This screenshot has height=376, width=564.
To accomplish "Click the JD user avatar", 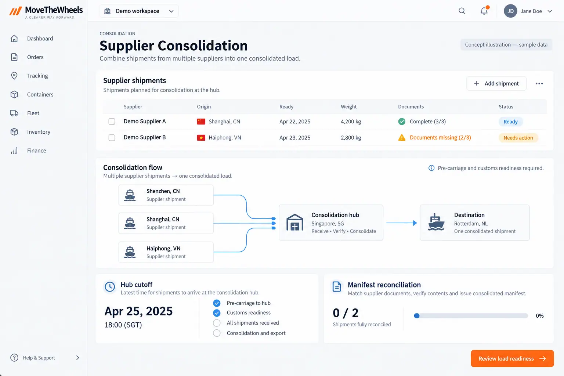I will pyautogui.click(x=510, y=11).
